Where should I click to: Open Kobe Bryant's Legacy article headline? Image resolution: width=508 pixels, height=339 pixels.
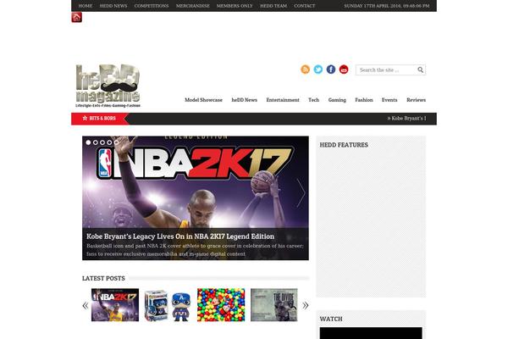(x=180, y=236)
